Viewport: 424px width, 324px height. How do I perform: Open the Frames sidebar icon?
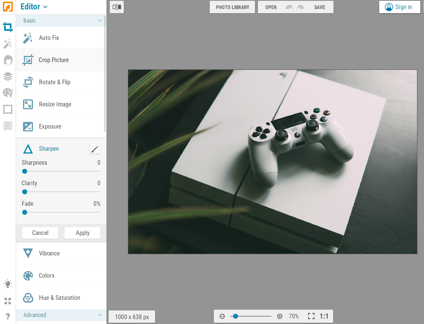[7, 109]
